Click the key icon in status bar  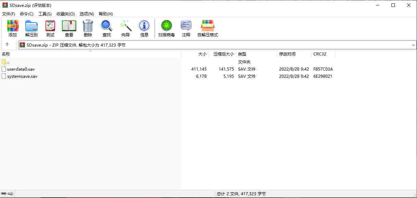pyautogui.click(x=11, y=194)
